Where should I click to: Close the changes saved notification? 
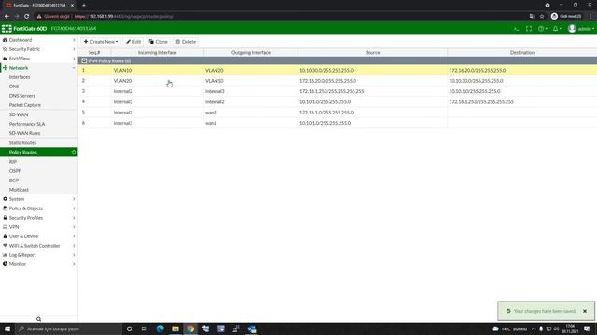pos(585,311)
